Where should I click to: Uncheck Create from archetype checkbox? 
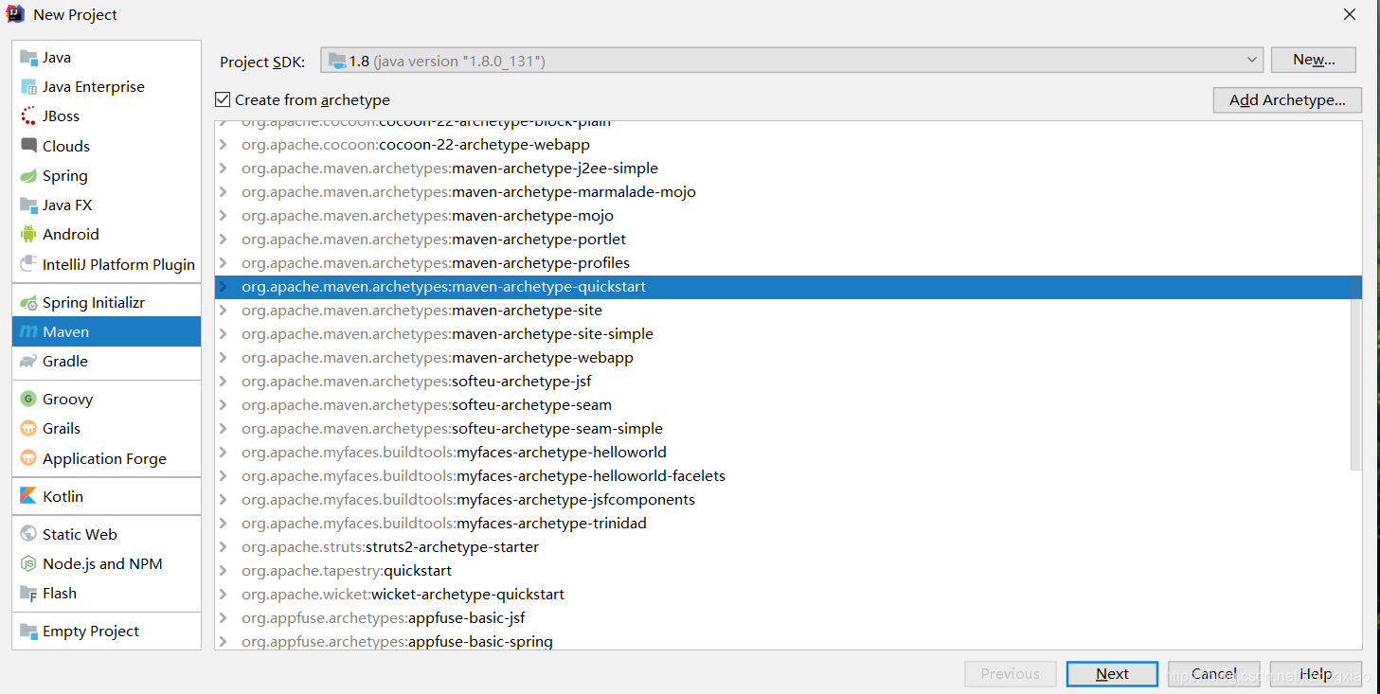click(224, 99)
